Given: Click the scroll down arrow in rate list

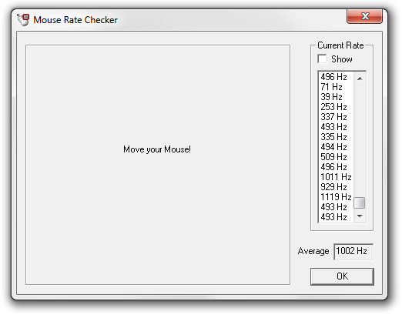Looking at the screenshot, I should point(360,216).
